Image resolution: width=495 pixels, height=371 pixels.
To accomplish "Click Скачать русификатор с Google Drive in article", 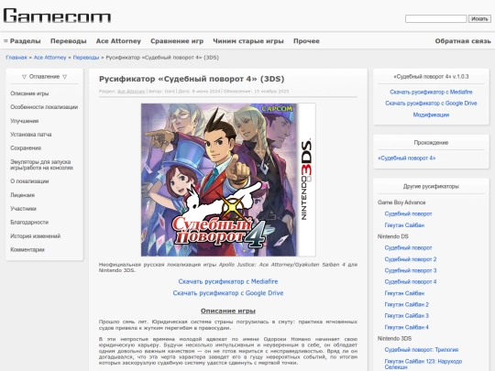I will coord(228,293).
